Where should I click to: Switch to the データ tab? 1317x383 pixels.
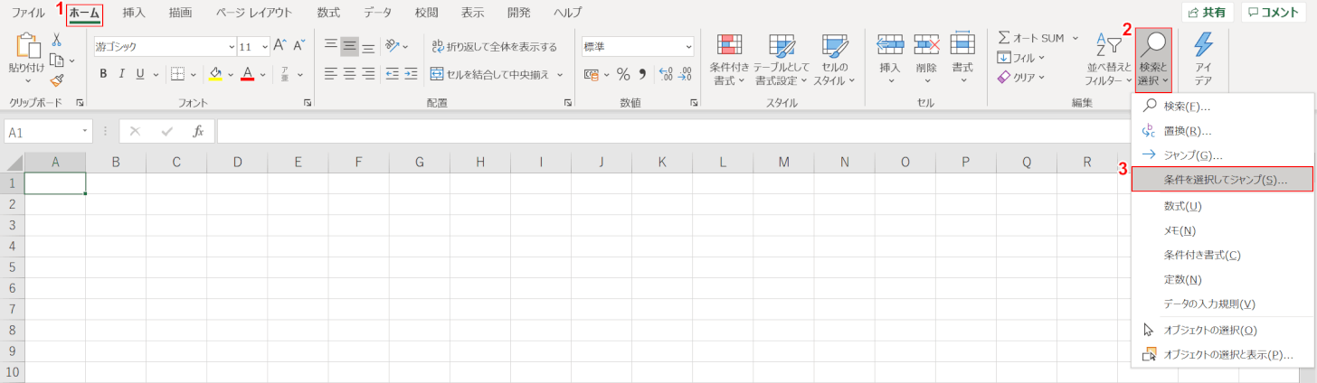pos(378,13)
